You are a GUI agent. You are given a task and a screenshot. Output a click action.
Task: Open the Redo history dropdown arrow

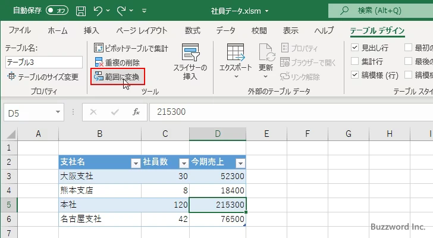[x=131, y=11]
